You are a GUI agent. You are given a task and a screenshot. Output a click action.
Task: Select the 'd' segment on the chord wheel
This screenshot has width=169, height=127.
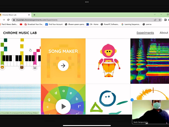(x=56, y=93)
